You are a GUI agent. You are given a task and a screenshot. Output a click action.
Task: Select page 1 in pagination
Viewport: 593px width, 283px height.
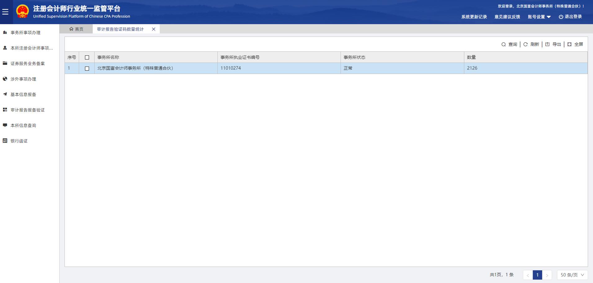pos(537,275)
